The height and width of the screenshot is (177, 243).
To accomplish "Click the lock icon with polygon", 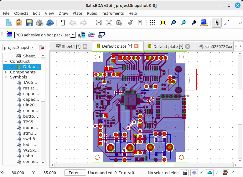I will 101,35.
